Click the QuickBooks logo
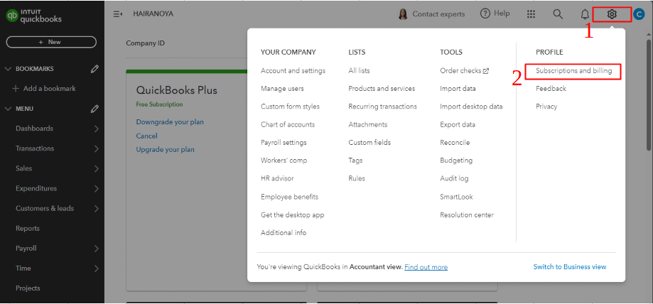Image resolution: width=653 pixels, height=304 pixels. 33,16
